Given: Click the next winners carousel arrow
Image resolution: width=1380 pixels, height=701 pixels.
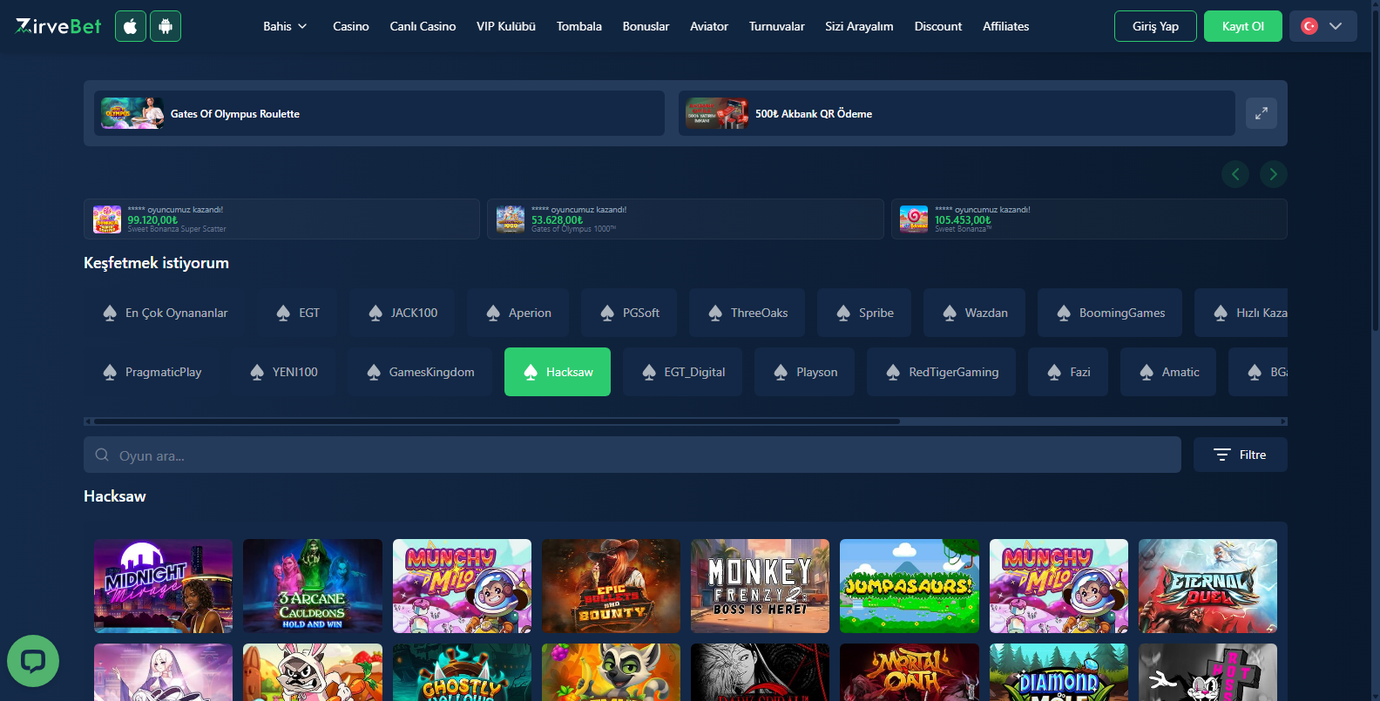Looking at the screenshot, I should pyautogui.click(x=1274, y=174).
